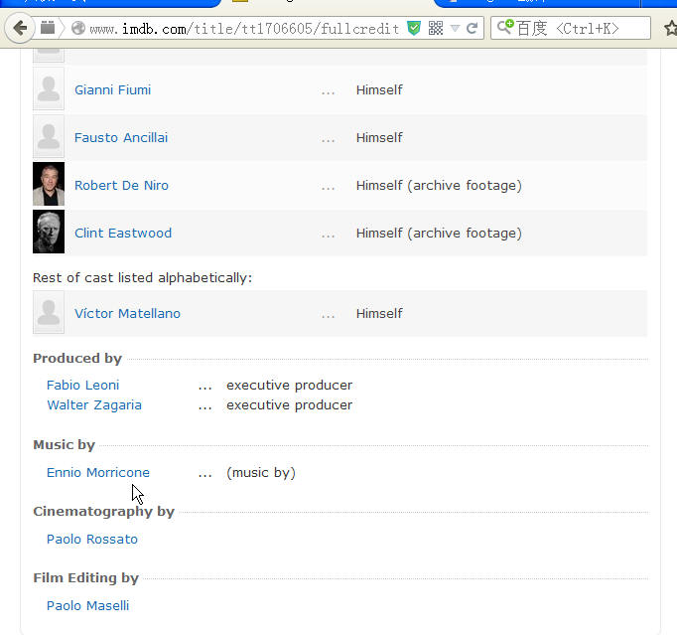Screen dimensions: 677x635
Task: Open the Fabio Leoni producer link
Action: (83, 386)
